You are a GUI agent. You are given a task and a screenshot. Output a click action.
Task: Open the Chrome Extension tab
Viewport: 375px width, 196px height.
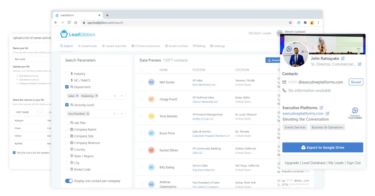point(146,46)
